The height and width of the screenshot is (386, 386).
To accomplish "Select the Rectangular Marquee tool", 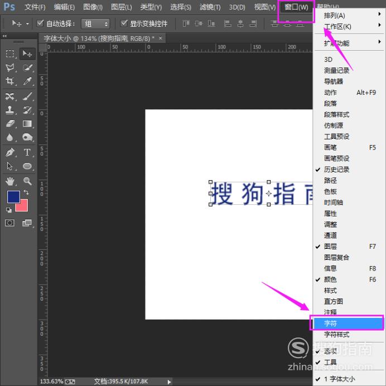I will pyautogui.click(x=10, y=54).
